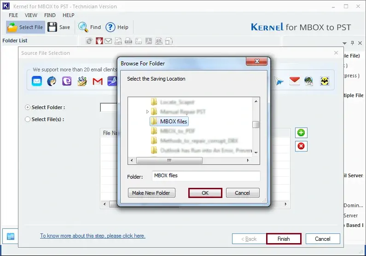Click the Select File toolbar button

(x=25, y=27)
